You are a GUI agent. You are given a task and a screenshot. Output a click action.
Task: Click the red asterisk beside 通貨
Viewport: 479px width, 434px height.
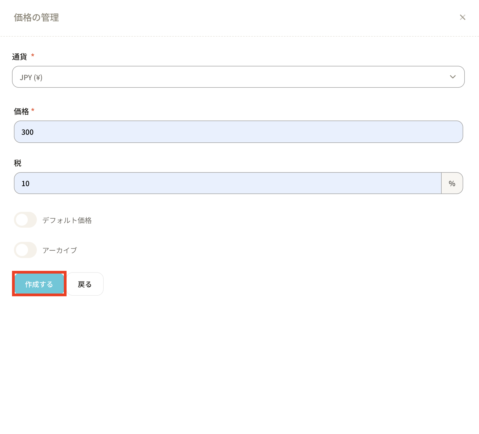(33, 55)
